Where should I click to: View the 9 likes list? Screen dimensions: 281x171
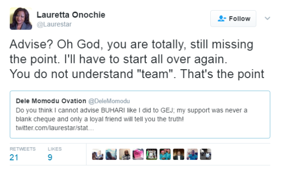(55, 154)
